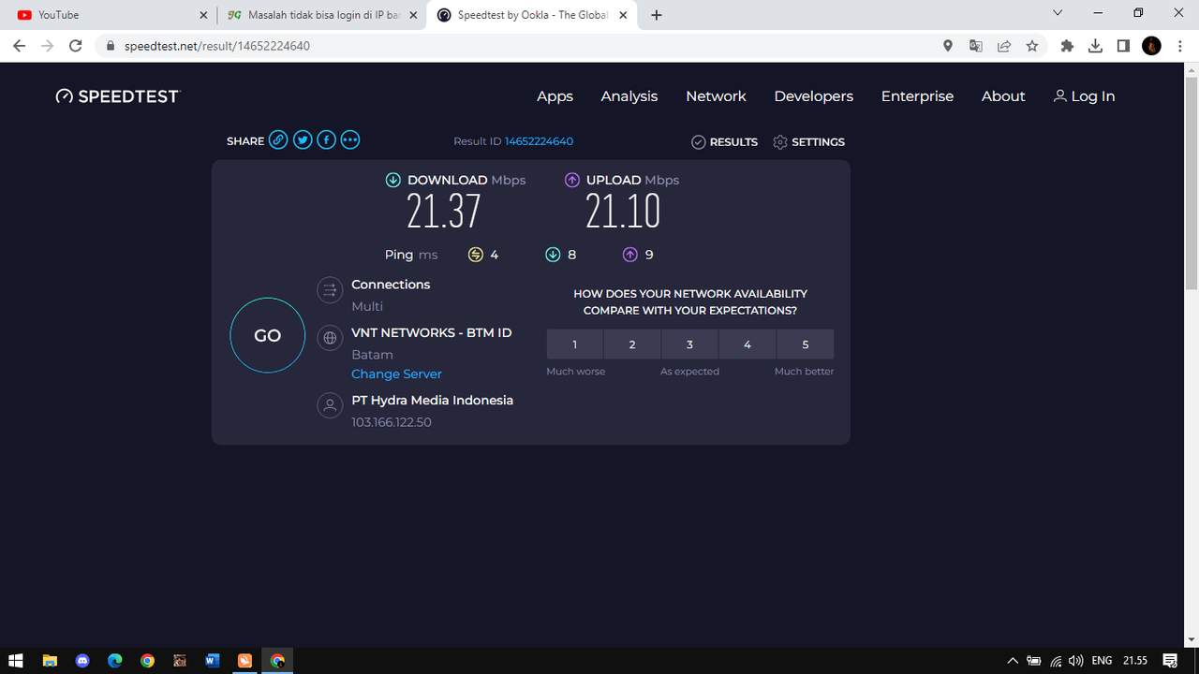Switch to the YouTube tab
This screenshot has width=1199, height=674.
tap(112, 15)
